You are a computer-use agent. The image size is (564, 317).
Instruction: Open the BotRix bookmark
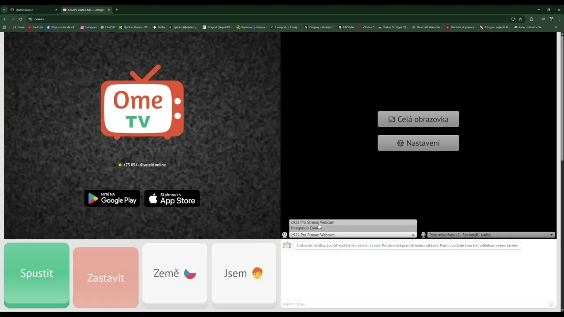[x=159, y=27]
